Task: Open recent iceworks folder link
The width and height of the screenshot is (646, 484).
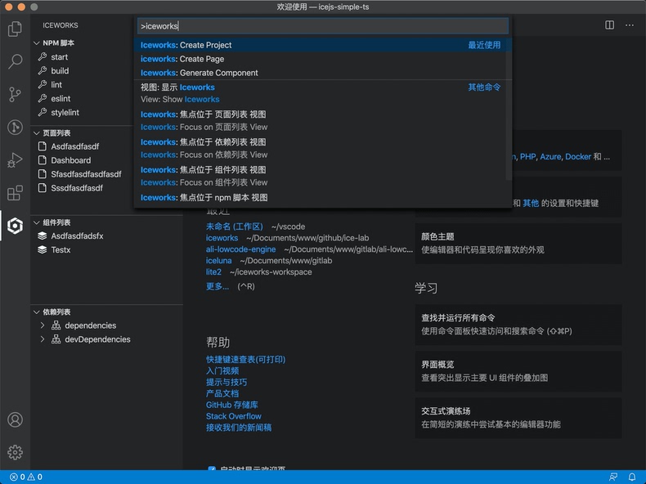Action: coord(222,238)
